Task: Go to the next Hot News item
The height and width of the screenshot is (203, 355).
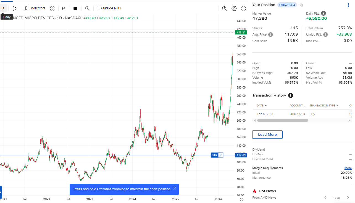Action: [348, 197]
